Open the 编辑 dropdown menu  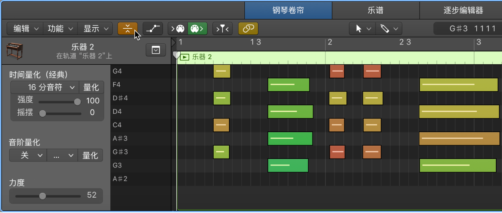(26, 29)
